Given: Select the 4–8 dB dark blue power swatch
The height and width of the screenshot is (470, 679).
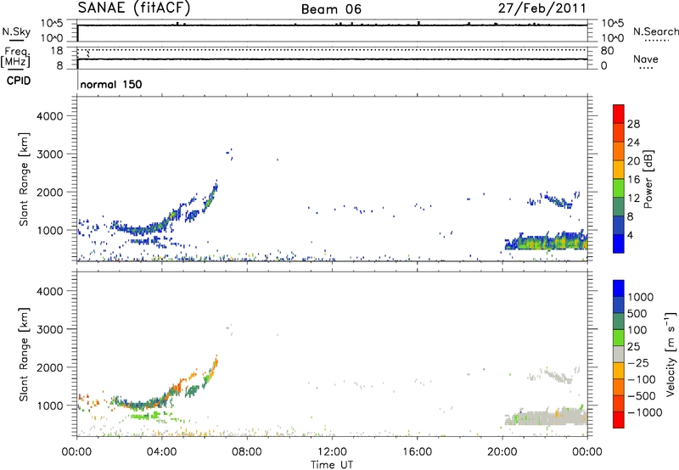Looking at the screenshot, I should pyautogui.click(x=619, y=226).
